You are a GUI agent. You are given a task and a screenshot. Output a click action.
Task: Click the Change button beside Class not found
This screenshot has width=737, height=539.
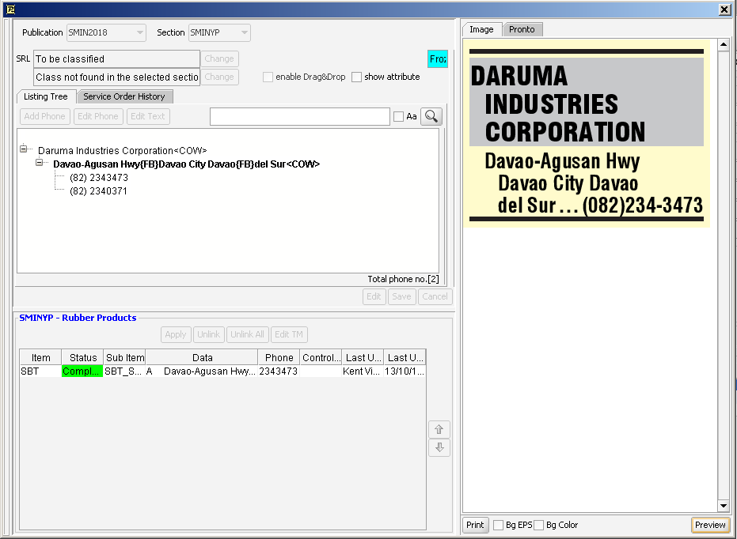(x=219, y=77)
